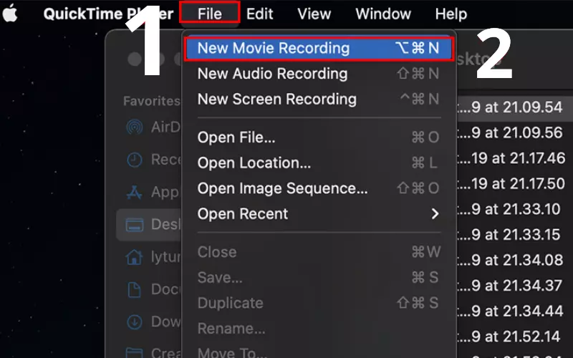Open the File menu
The width and height of the screenshot is (573, 358).
click(210, 14)
